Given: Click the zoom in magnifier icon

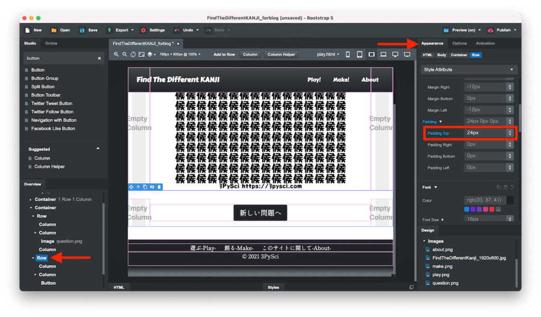Looking at the screenshot, I should (x=116, y=54).
